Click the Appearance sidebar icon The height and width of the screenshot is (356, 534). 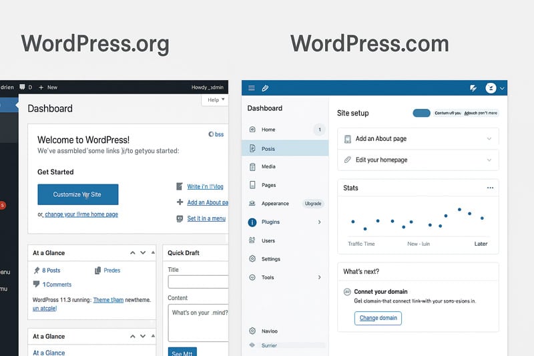(252, 203)
